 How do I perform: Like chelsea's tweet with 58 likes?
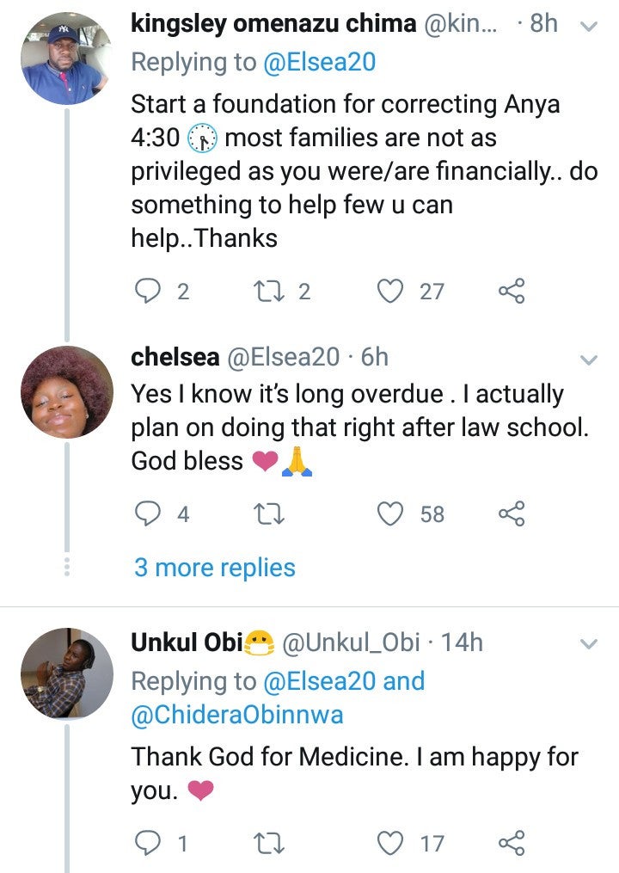(392, 513)
